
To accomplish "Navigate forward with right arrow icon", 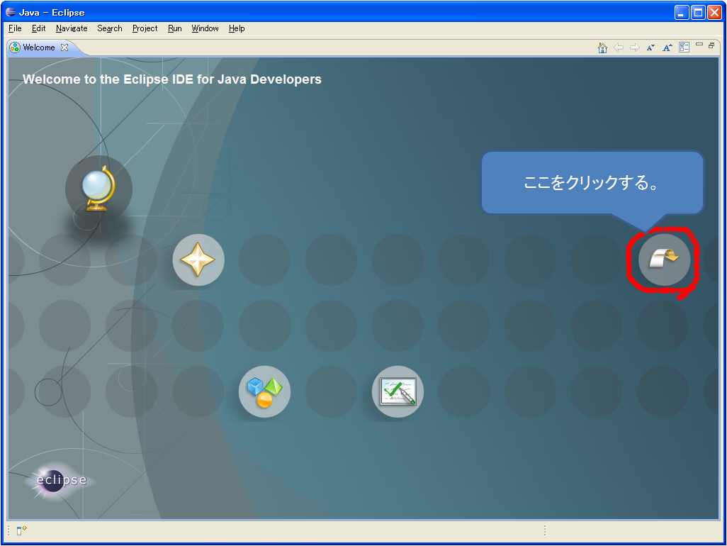I will 635,48.
